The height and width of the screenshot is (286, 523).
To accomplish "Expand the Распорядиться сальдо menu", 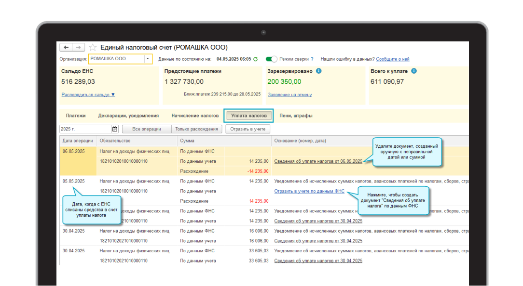I will [x=88, y=95].
